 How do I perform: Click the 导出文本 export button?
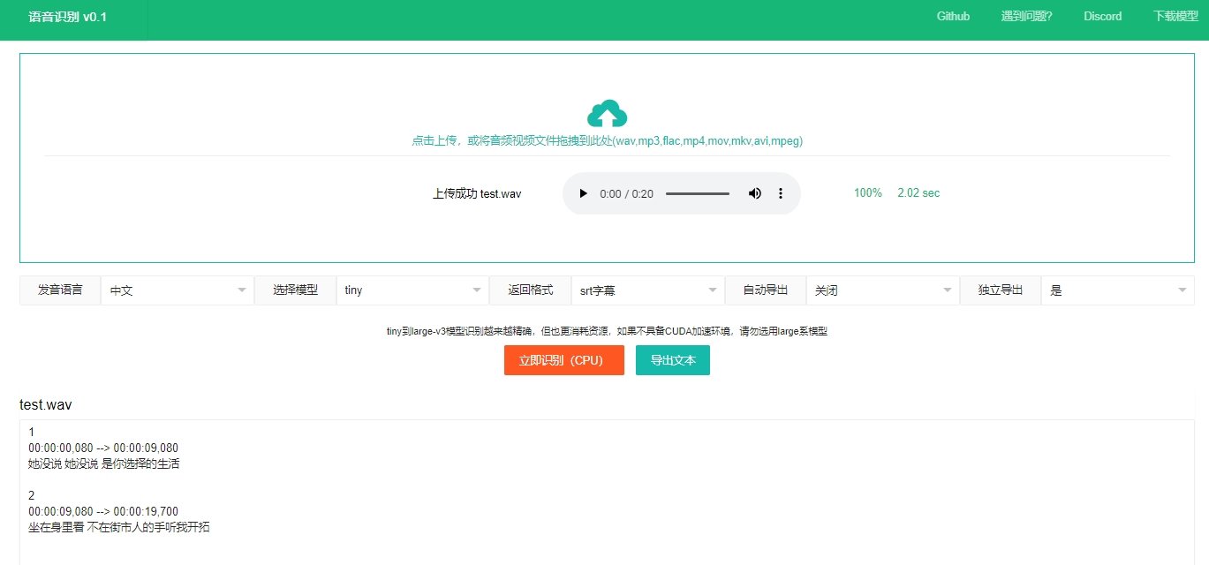[672, 360]
